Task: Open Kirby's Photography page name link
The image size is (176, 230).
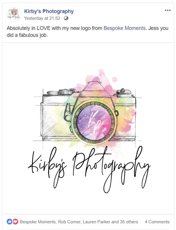Action: (49, 11)
